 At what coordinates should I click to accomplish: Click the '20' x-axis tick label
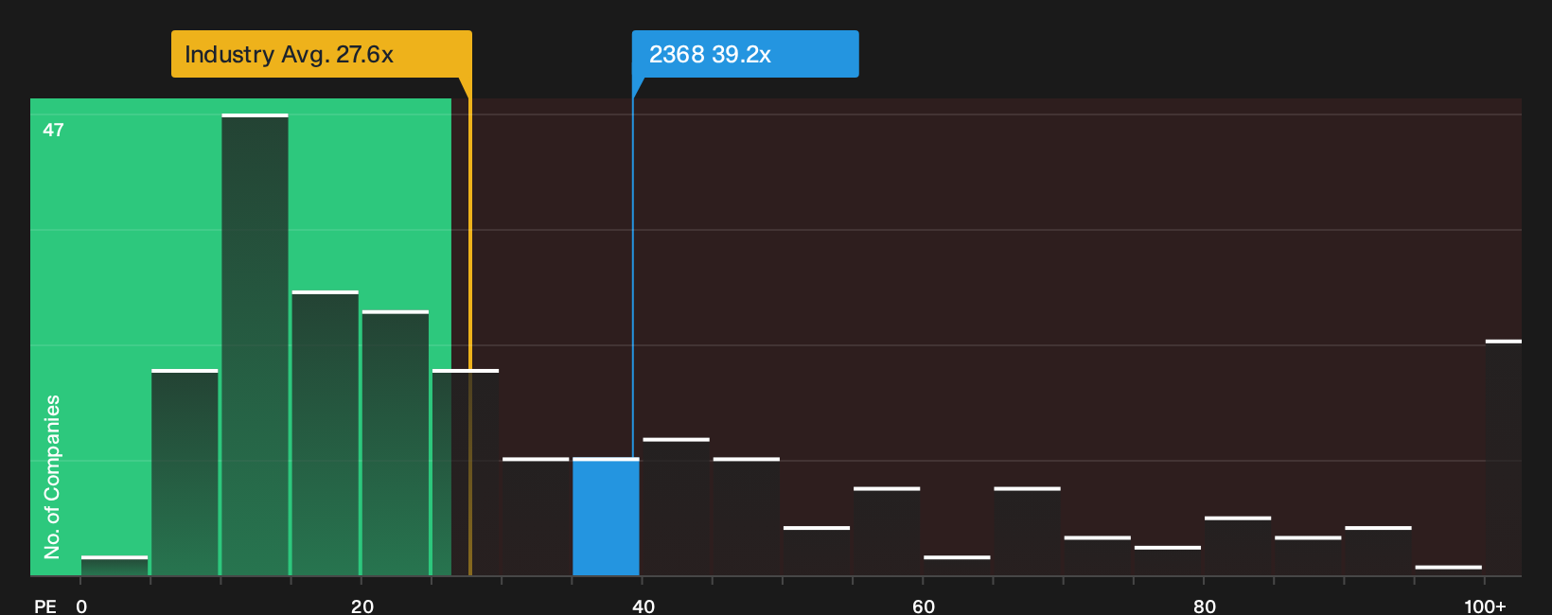pos(362,606)
